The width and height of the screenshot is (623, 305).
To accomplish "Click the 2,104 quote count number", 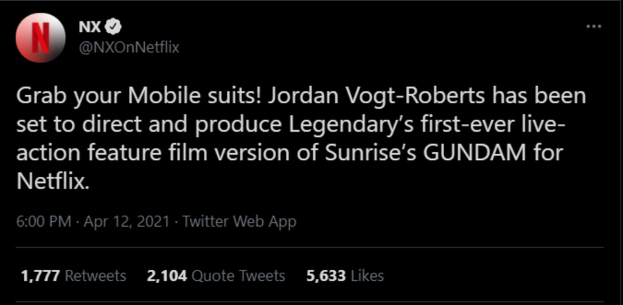I will pyautogui.click(x=167, y=276).
